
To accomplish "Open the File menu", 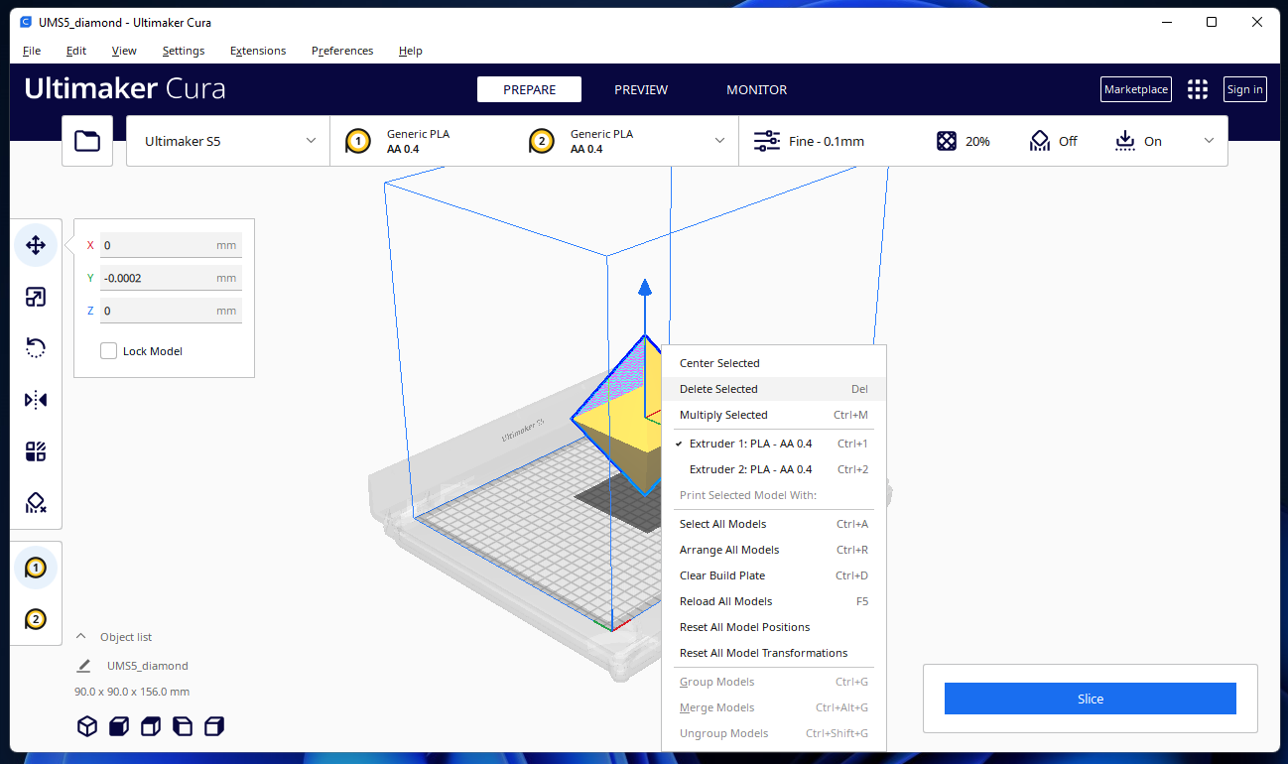I will tap(32, 51).
